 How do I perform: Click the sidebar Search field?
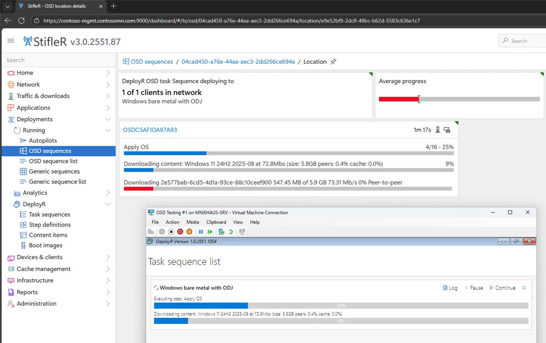(x=59, y=60)
